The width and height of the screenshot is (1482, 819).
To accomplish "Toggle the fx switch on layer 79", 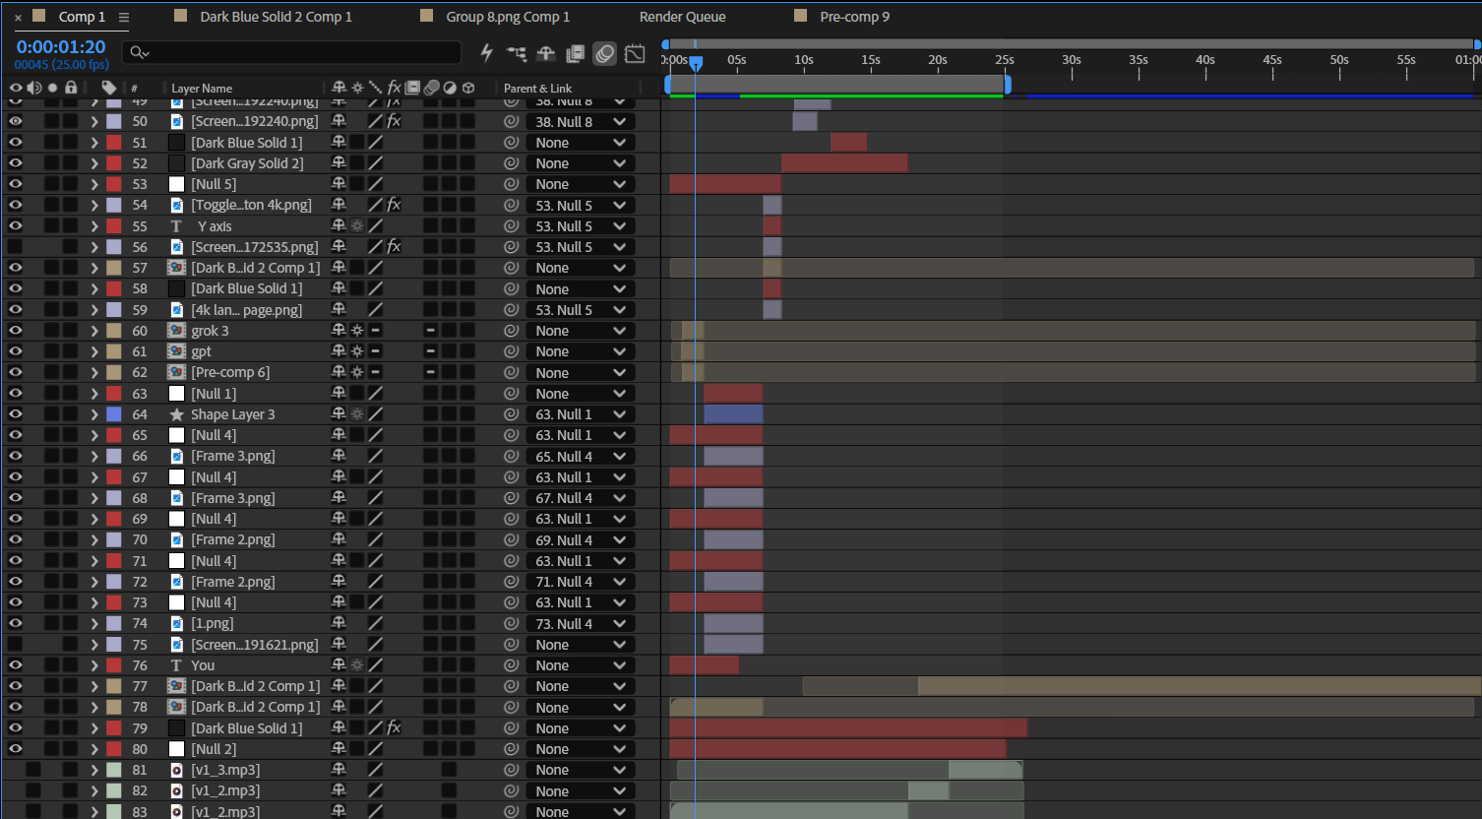I will [x=394, y=728].
